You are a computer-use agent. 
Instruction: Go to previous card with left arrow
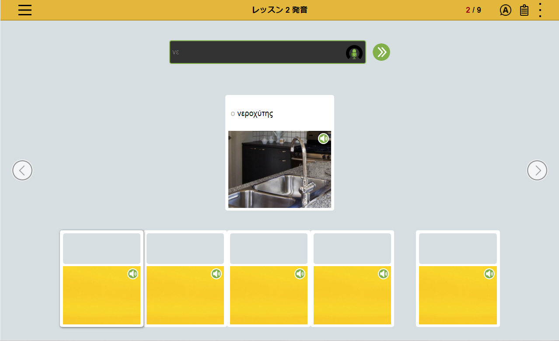(x=22, y=170)
